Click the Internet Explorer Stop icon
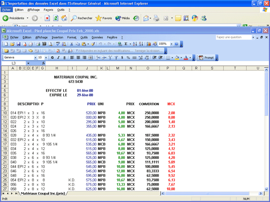The width and height of the screenshot is (270, 202). (47, 18)
